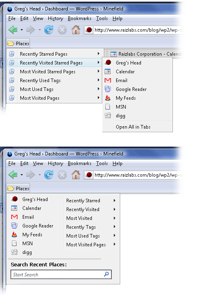This screenshot has width=218, height=298.
Task: Open Back history dropdown arrow in bottom window
Action: point(22,175)
